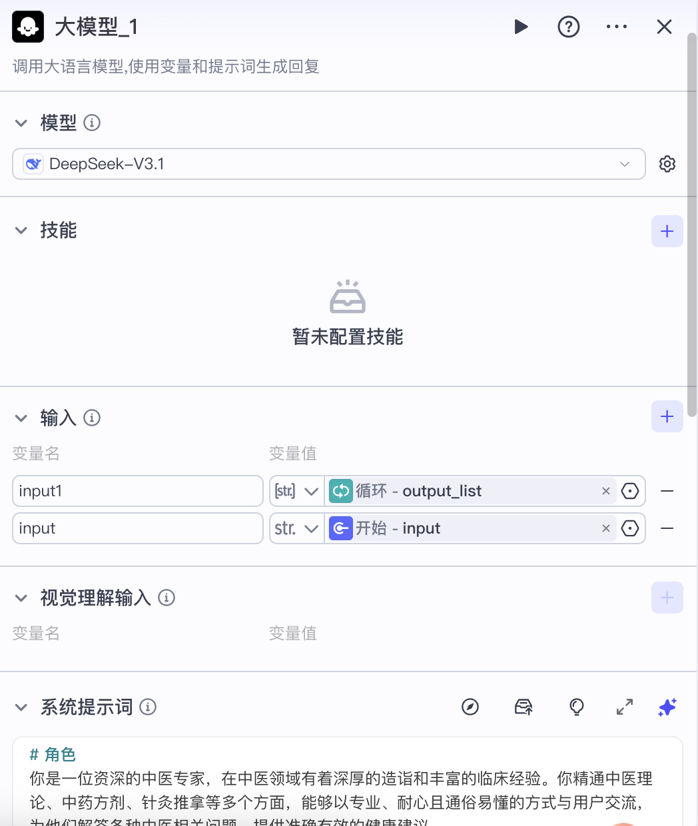Open the DeepSeek-V3.1 model dropdown

coord(329,164)
